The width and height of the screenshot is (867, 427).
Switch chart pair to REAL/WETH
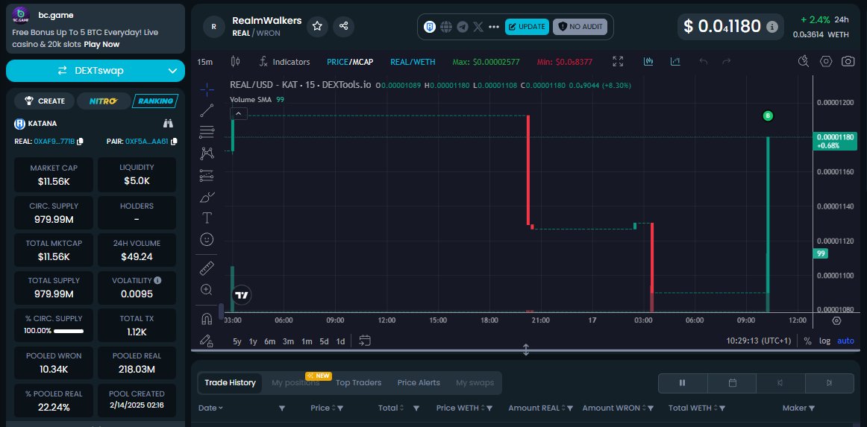click(413, 62)
